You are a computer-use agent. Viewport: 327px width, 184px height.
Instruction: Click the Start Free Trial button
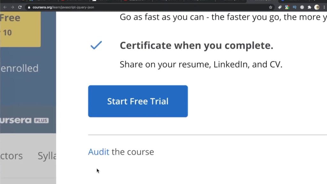pos(138,101)
